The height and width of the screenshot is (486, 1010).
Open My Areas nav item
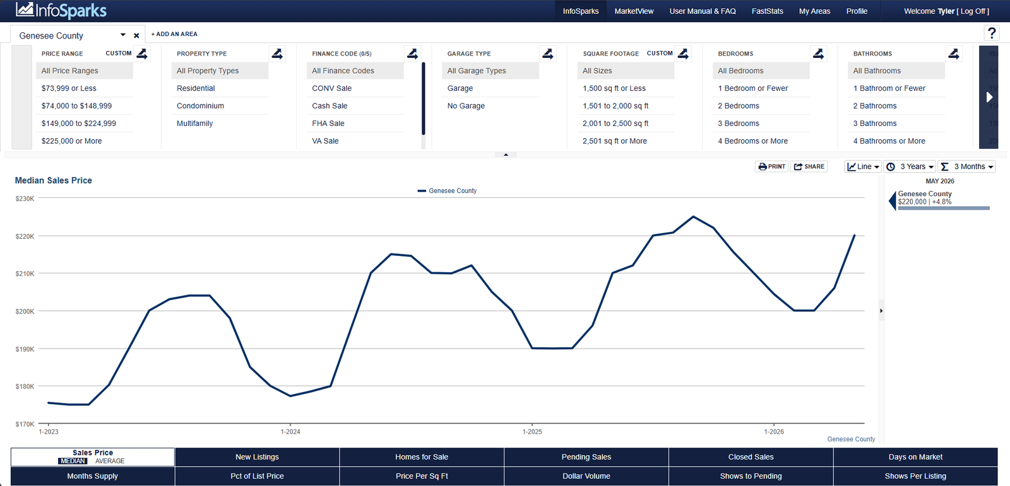coord(814,11)
